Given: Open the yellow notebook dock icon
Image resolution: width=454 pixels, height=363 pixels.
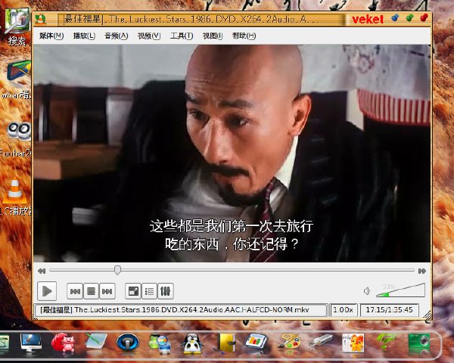Looking at the screenshot, I should click(226, 343).
